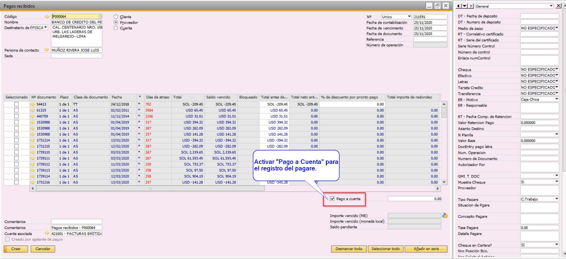Open the General category dropdown in side panel

point(514,6)
